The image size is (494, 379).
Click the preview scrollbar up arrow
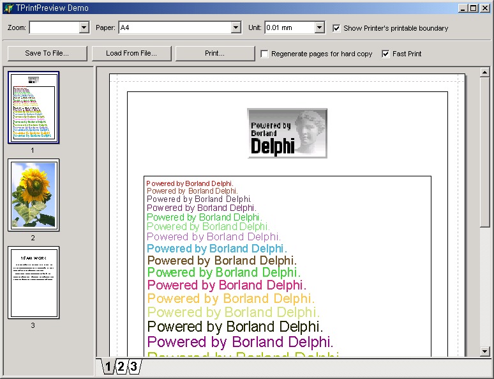pyautogui.click(x=485, y=72)
